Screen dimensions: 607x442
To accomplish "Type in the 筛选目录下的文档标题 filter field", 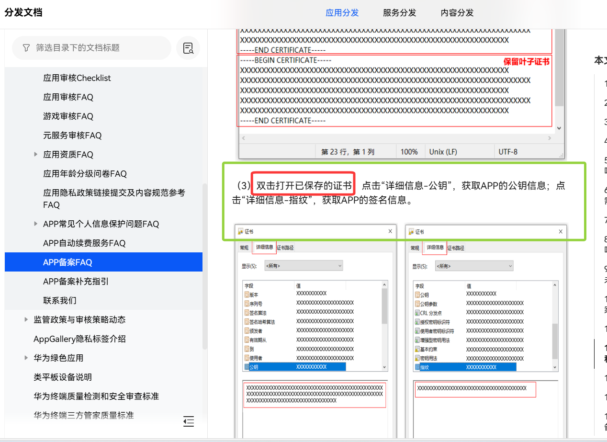I will 96,48.
